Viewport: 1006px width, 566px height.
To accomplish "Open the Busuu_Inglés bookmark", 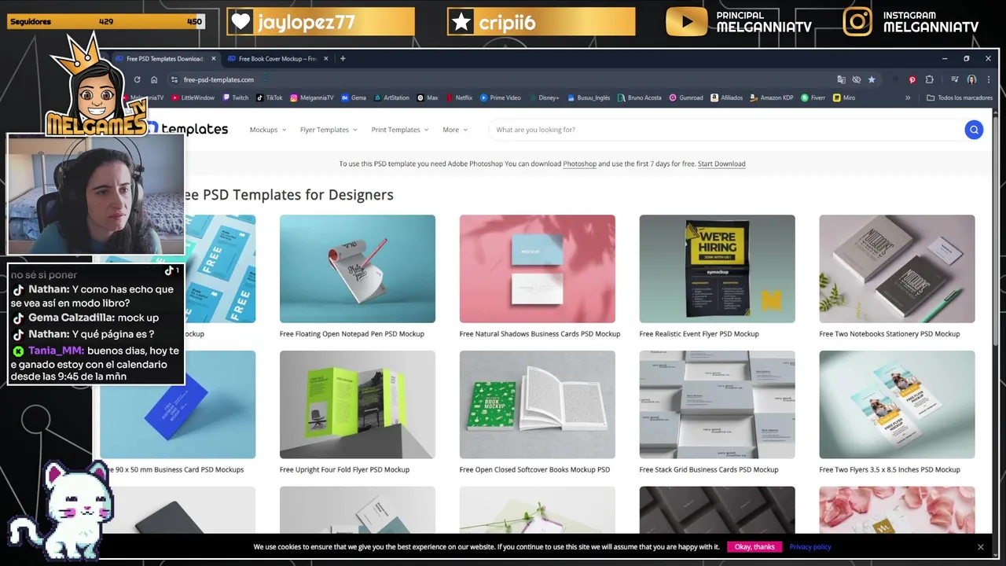I will click(589, 97).
